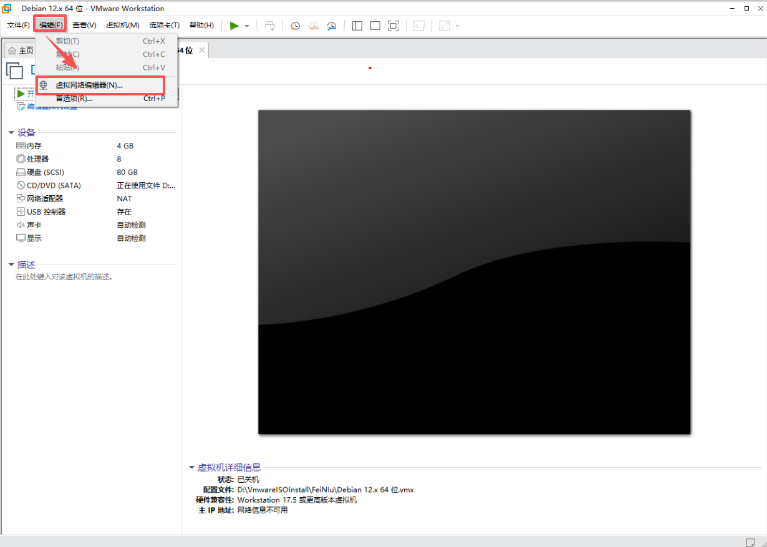
Task: Open the 选项卡(T) menu
Action: [x=165, y=25]
